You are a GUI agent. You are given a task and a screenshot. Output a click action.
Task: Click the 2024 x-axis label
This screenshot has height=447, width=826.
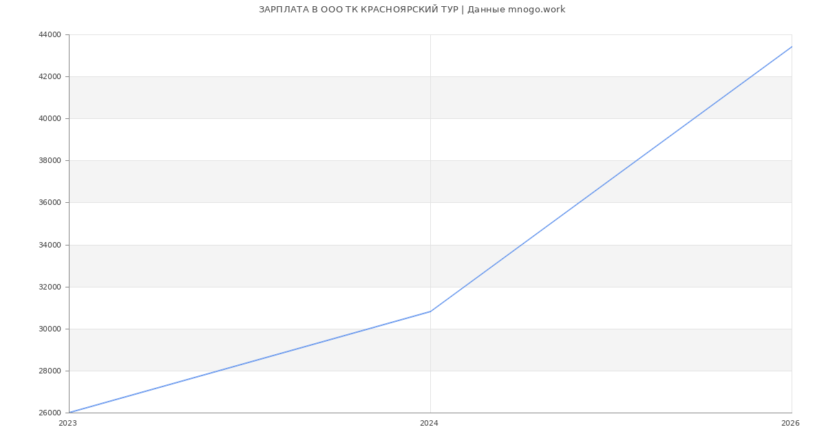click(x=429, y=424)
